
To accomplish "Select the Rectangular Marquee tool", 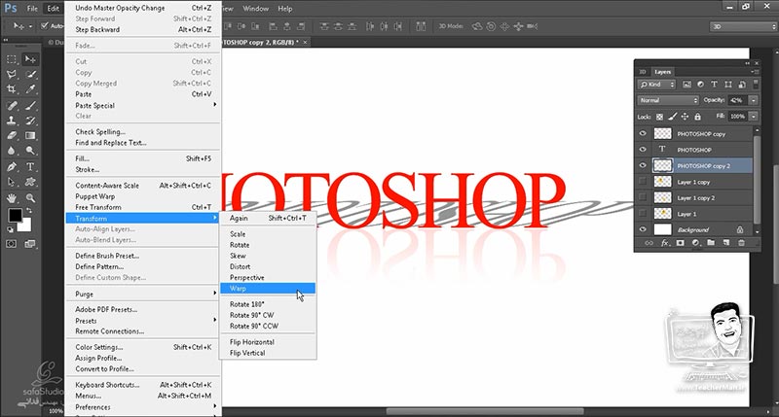I will click(12, 59).
